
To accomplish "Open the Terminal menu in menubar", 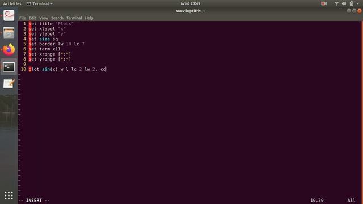I will (74, 18).
